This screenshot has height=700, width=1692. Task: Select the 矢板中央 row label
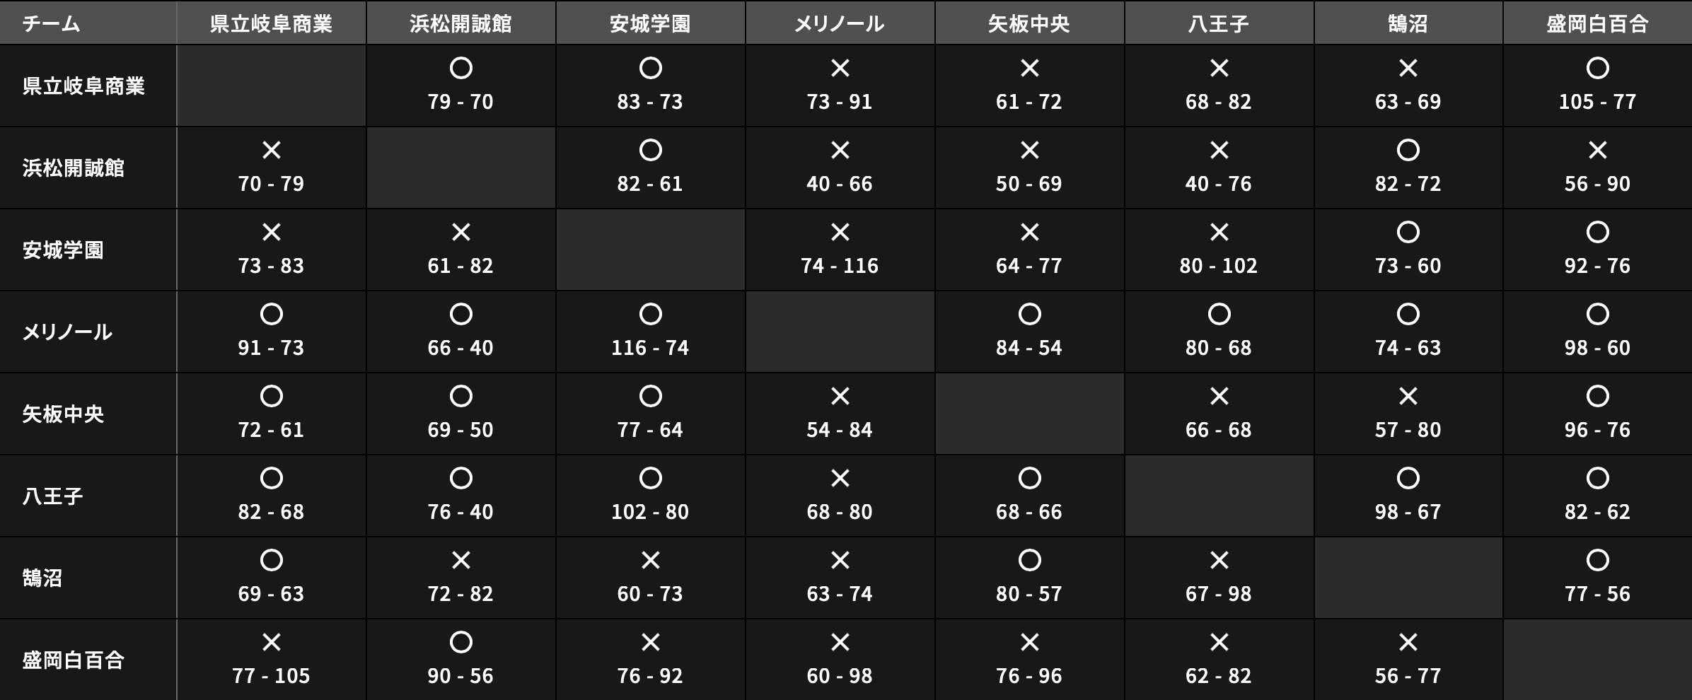click(x=64, y=414)
